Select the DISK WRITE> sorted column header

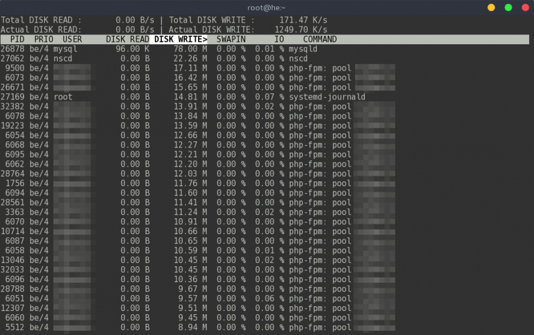click(180, 39)
